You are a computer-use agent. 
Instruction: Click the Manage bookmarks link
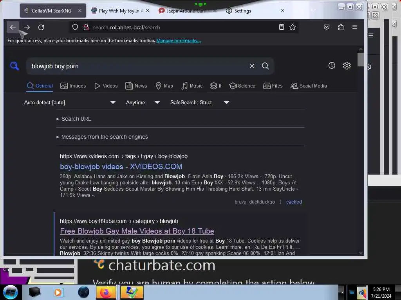pyautogui.click(x=179, y=41)
